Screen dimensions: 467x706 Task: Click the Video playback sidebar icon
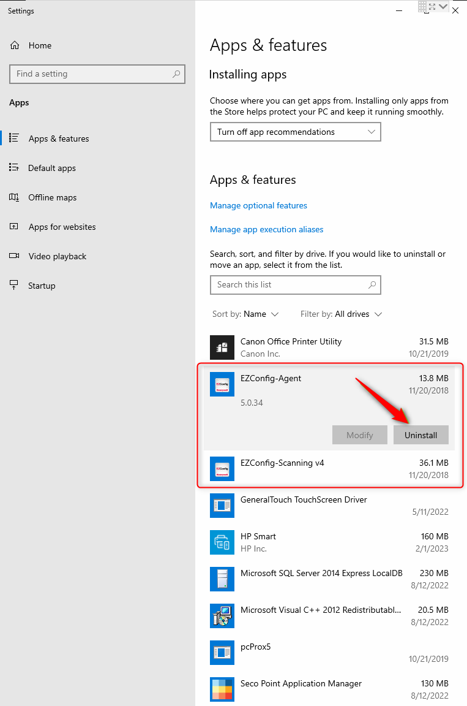point(14,256)
